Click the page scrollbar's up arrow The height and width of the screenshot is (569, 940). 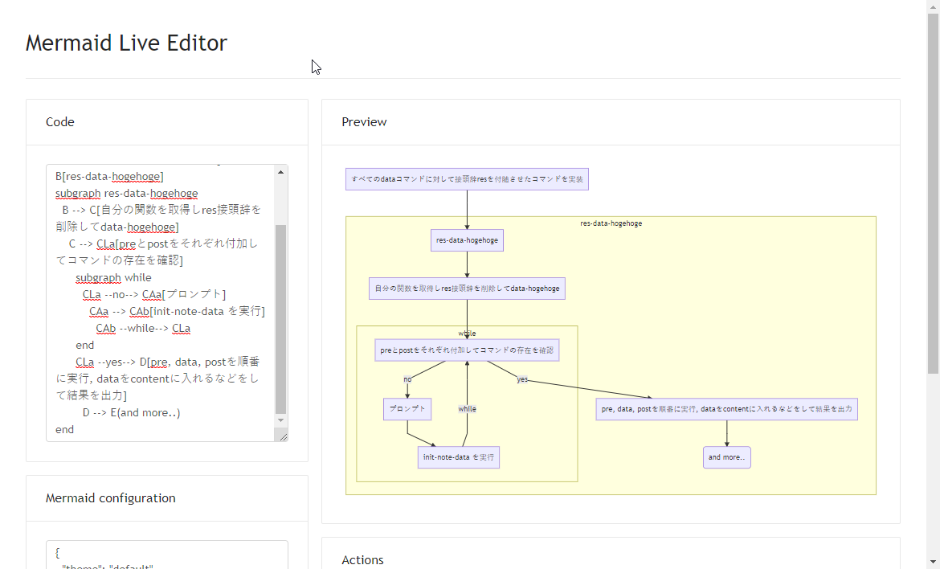(x=933, y=6)
